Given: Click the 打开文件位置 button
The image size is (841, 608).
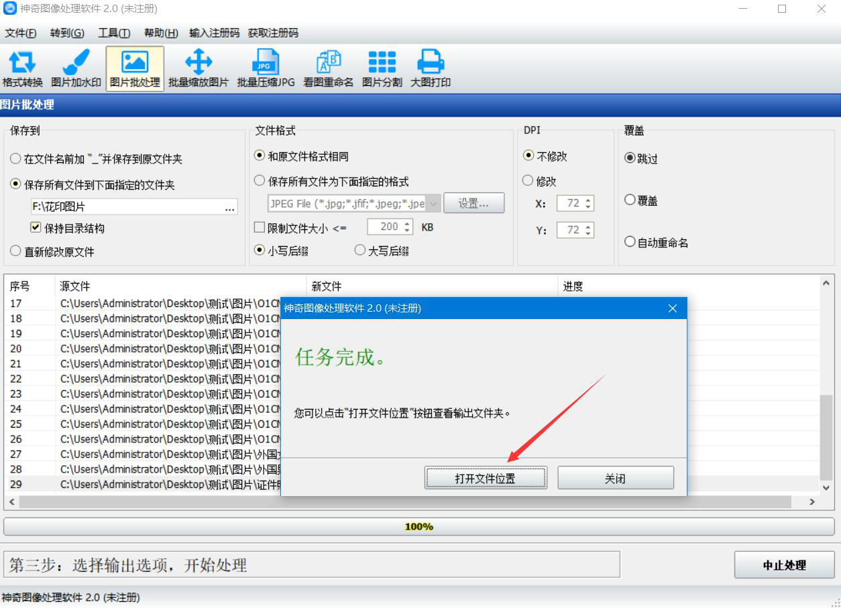Looking at the screenshot, I should [x=486, y=479].
